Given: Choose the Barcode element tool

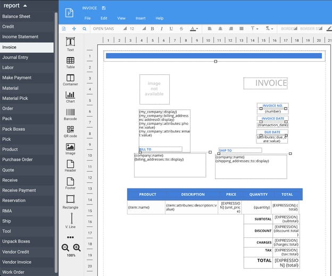Looking at the screenshot, I should [x=70, y=114].
